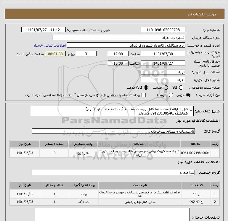
Task: Click service name انجام کارهای متفرقه بازسازی
Action: (x=140, y=194)
